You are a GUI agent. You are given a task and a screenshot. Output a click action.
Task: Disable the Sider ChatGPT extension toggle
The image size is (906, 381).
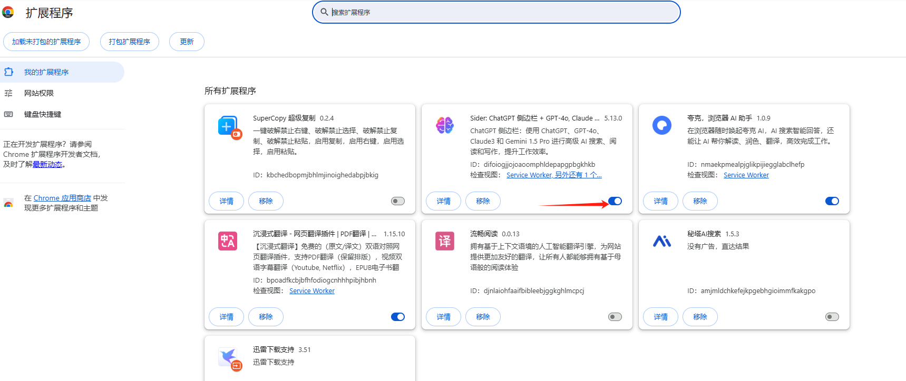[x=615, y=201]
